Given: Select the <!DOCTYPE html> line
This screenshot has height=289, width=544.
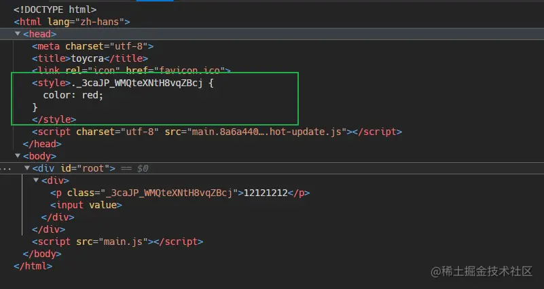Looking at the screenshot, I should point(55,9).
